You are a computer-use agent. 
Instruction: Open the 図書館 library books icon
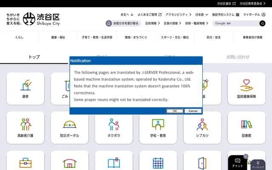click(x=246, y=125)
